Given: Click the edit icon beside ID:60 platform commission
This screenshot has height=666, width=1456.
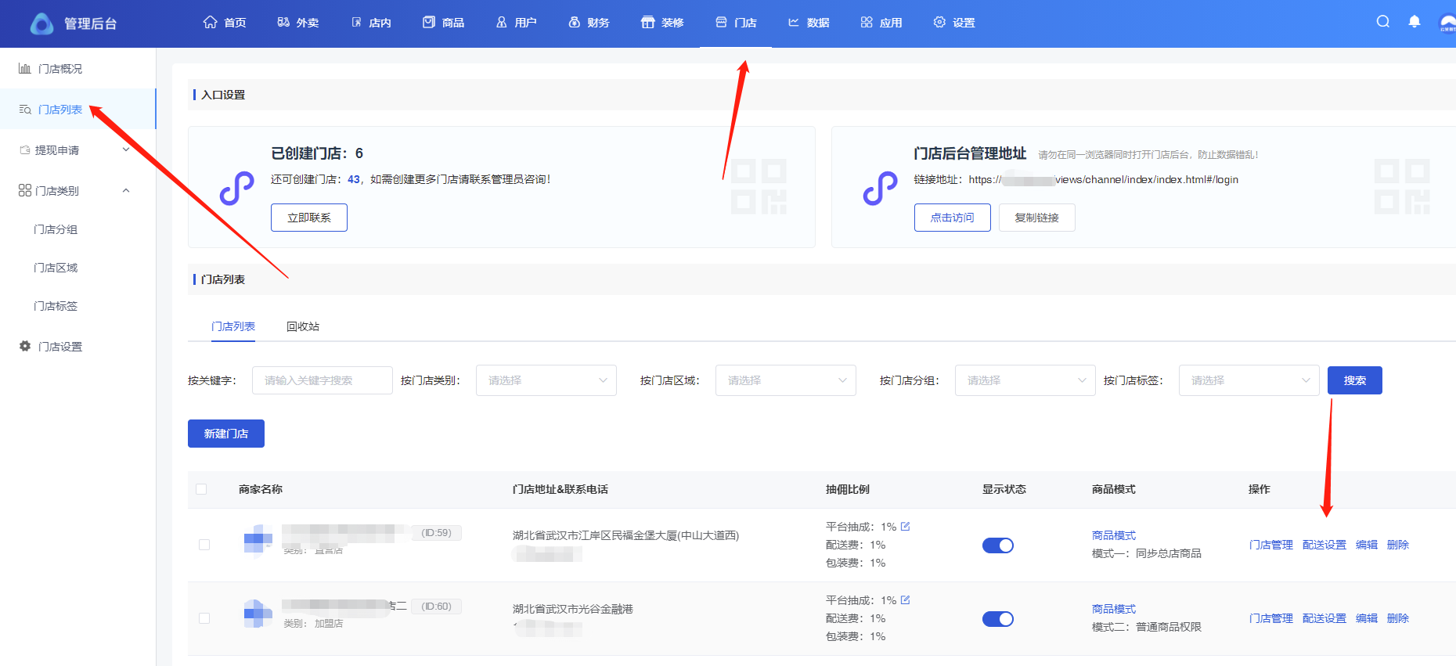Looking at the screenshot, I should click(x=906, y=600).
